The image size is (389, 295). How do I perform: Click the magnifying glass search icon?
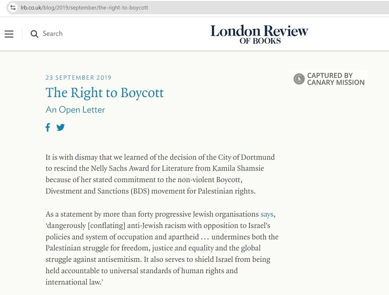coord(35,34)
